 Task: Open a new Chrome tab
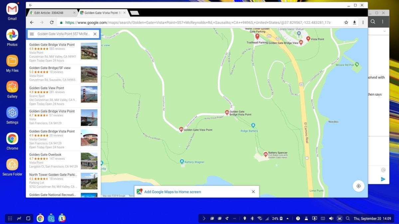coord(134,13)
